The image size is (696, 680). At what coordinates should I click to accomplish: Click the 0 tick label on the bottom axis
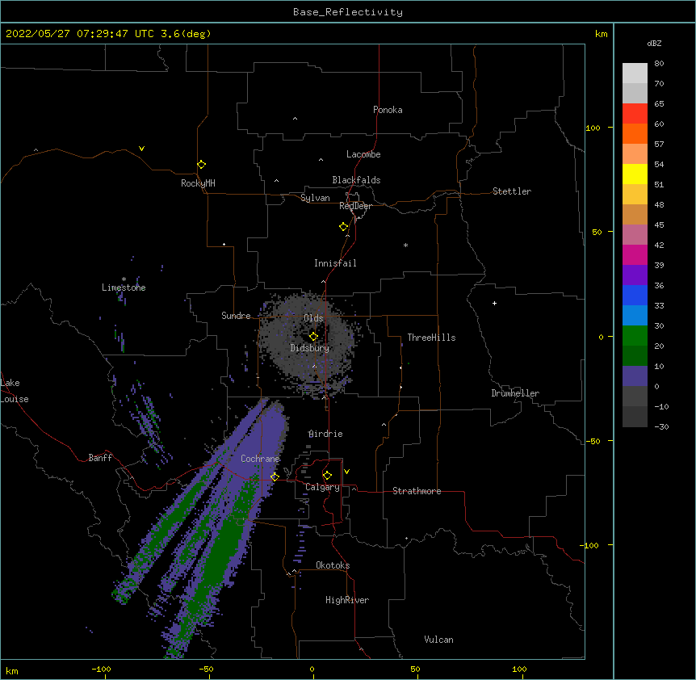(312, 669)
